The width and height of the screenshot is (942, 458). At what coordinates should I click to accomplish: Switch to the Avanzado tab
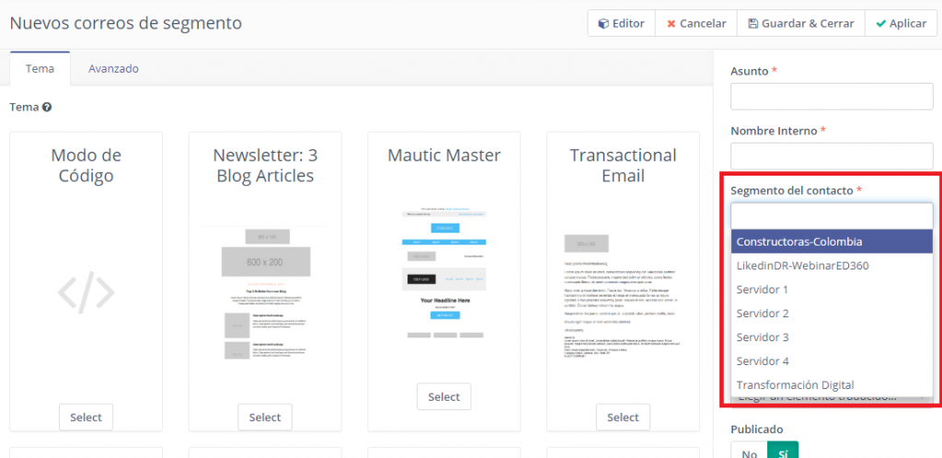113,68
